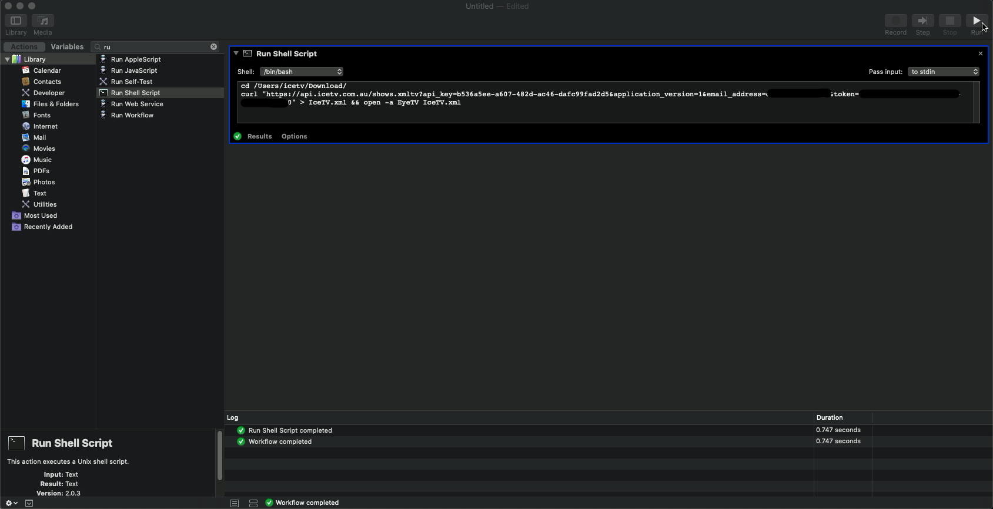Select the Movies category icon
The height and width of the screenshot is (509, 993).
26,149
